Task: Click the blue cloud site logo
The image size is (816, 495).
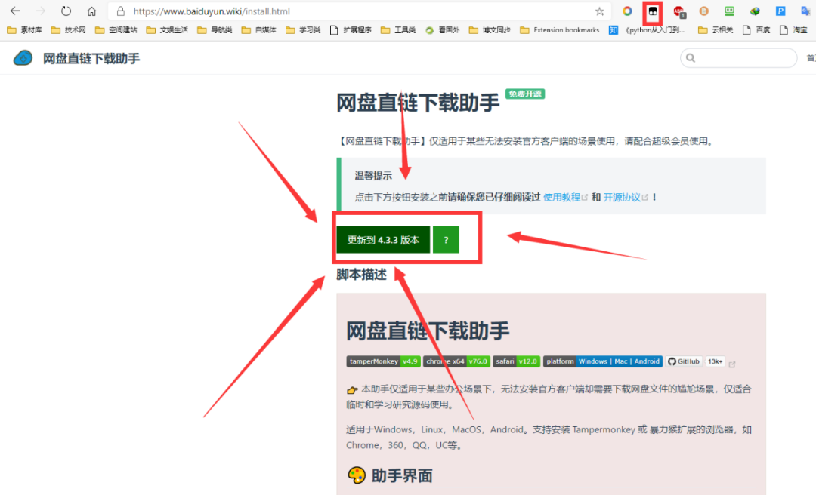Action: 23,58
